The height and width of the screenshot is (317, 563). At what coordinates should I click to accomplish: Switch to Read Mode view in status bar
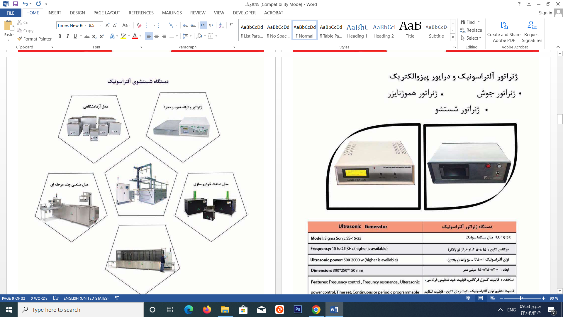[468, 298]
